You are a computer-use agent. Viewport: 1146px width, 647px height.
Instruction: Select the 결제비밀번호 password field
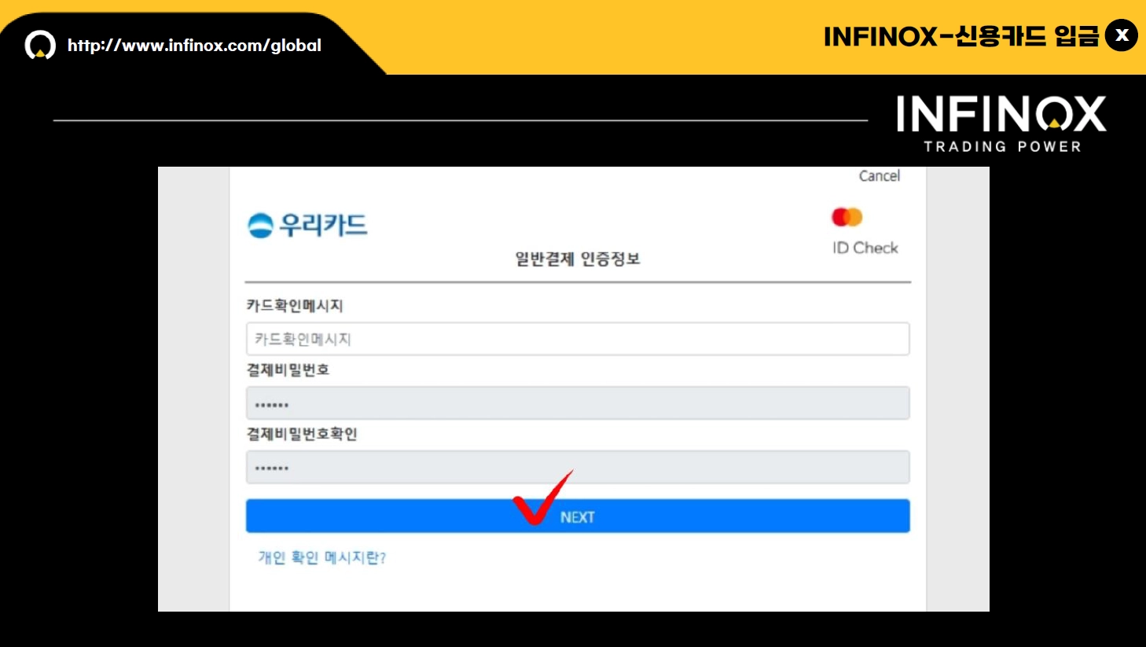(578, 403)
